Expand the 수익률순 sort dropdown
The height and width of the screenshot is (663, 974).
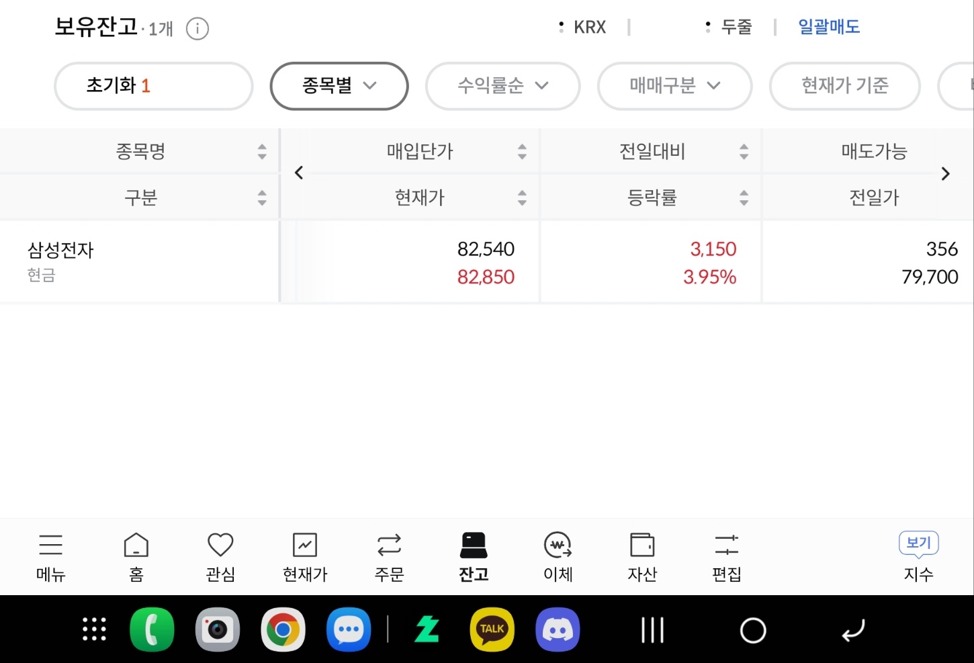point(502,86)
